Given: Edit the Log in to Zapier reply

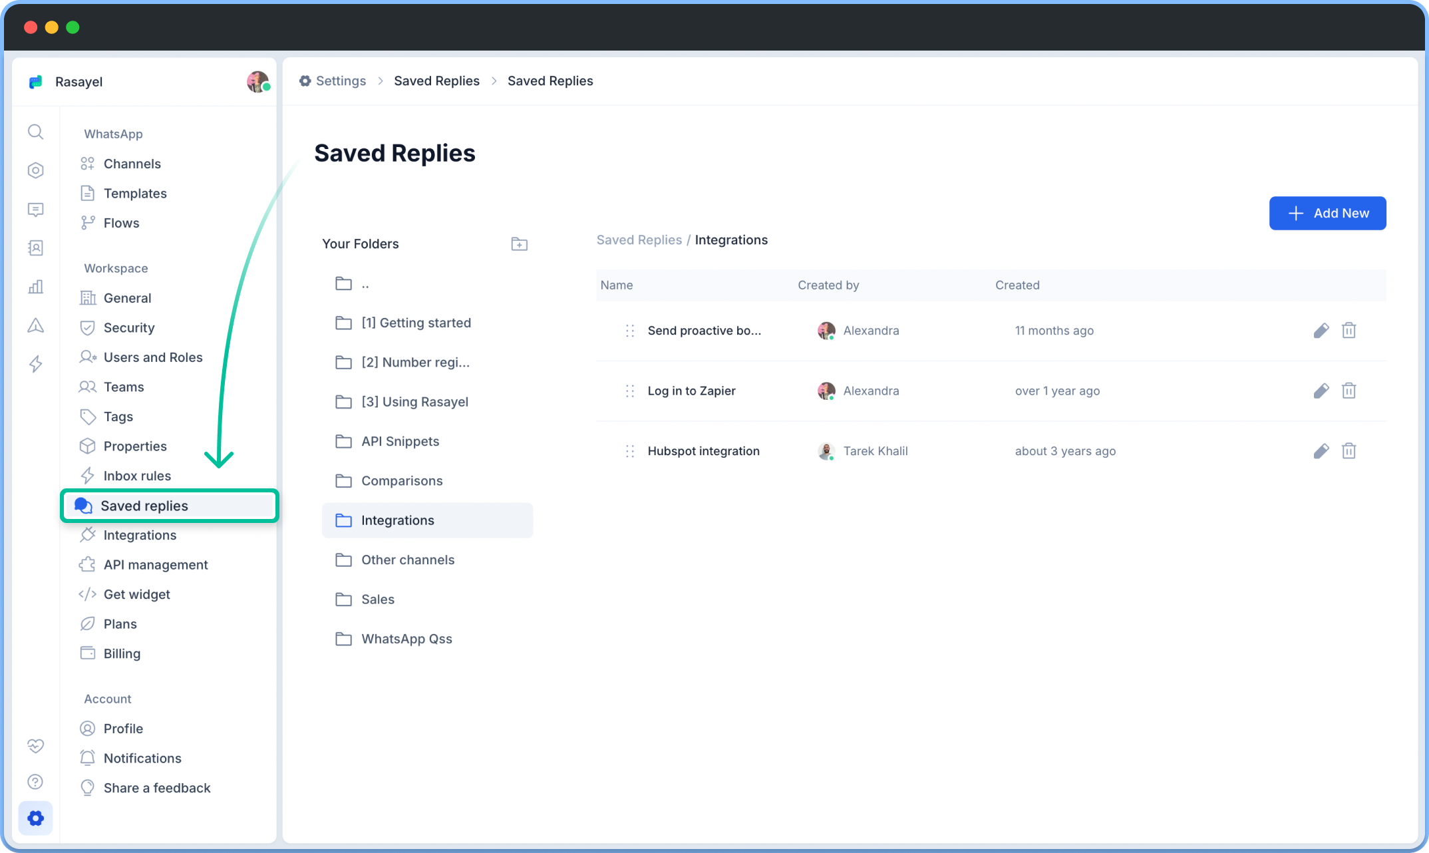Looking at the screenshot, I should [1321, 391].
